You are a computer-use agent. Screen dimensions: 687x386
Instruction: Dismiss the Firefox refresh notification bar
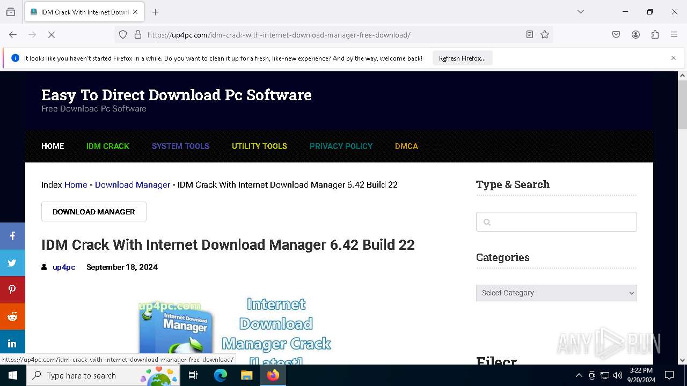674,58
